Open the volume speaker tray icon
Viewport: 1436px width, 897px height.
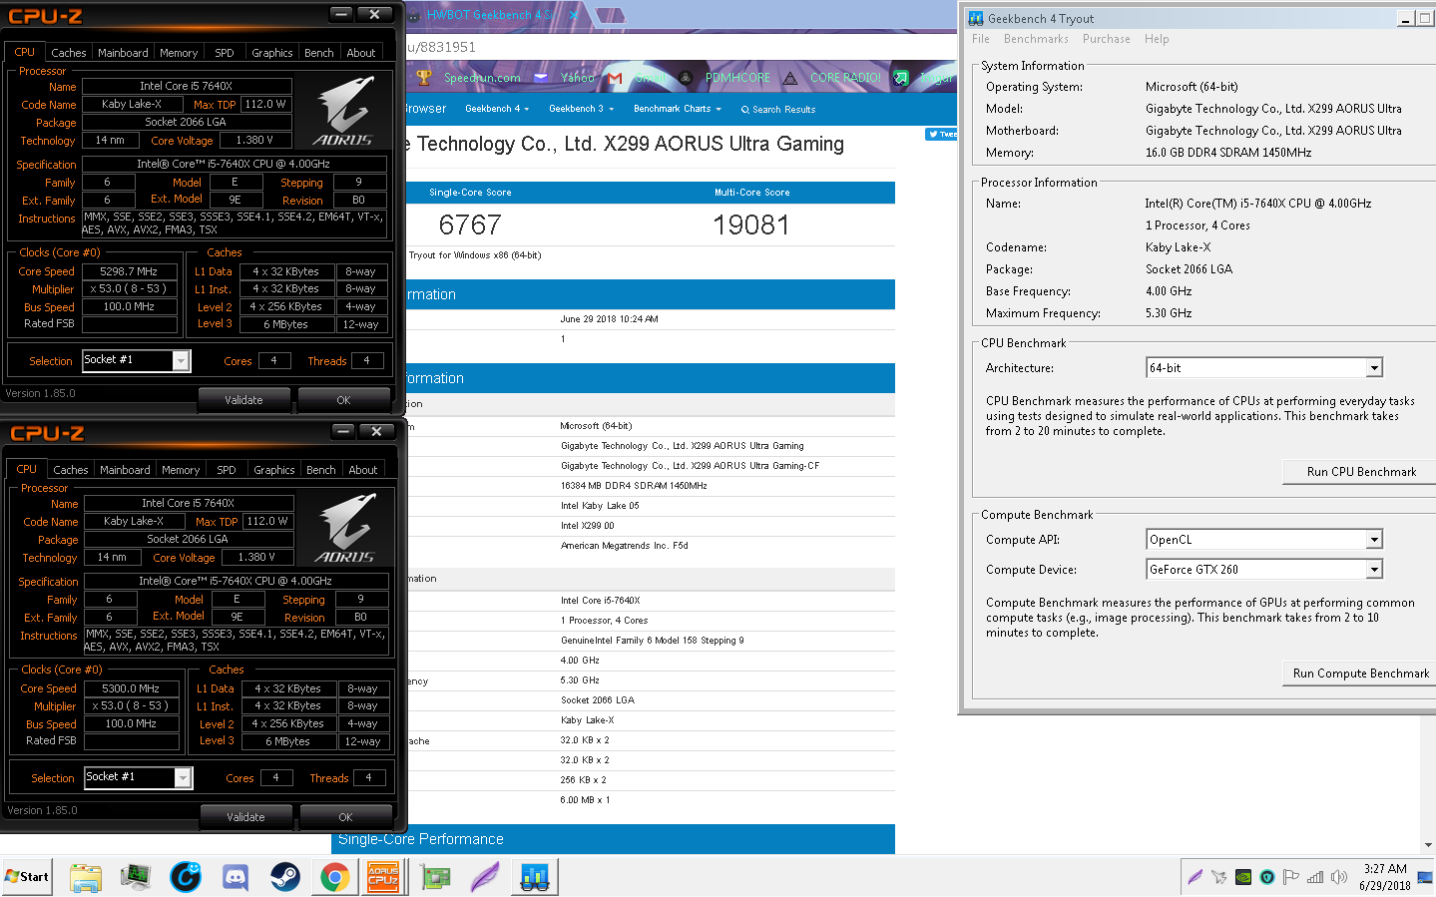[x=1339, y=878]
